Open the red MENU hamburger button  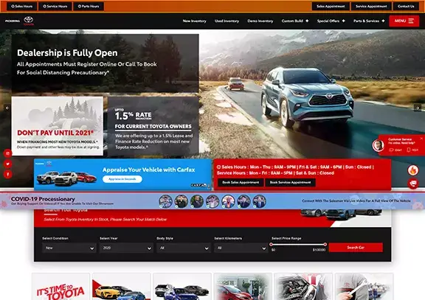[404, 21]
